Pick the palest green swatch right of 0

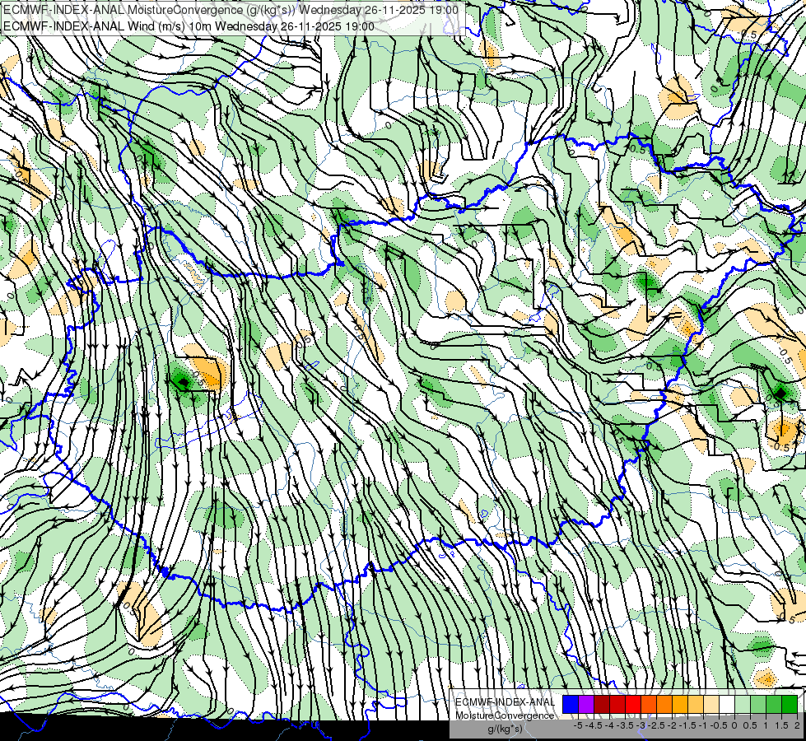(743, 705)
